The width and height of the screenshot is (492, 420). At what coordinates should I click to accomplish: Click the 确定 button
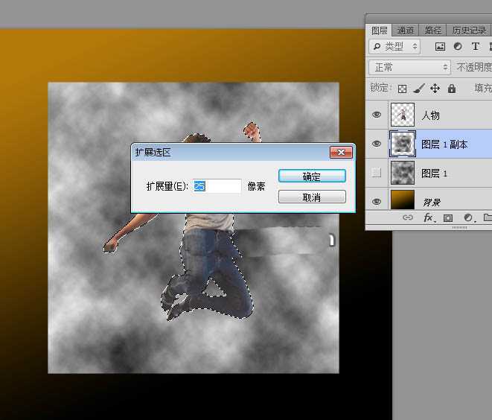click(x=312, y=176)
